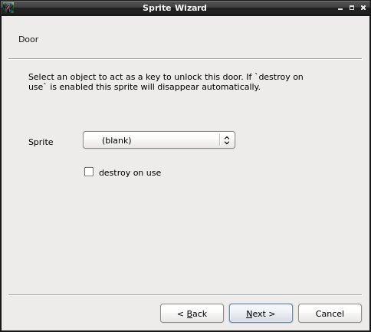Click the Sprite Wizard application icon in title bar

click(8, 8)
